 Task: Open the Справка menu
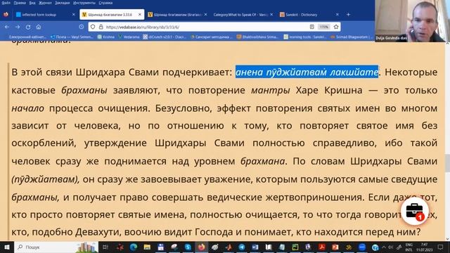(x=105, y=3)
